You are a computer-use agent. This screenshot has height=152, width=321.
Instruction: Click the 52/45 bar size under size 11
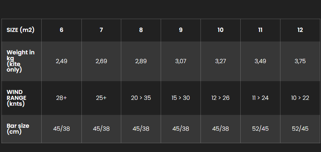(x=260, y=129)
